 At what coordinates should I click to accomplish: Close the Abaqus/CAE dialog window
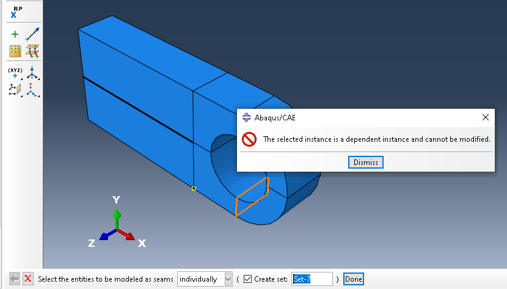click(486, 117)
